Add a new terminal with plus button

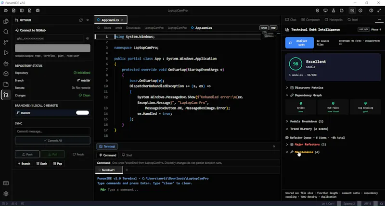(127, 170)
